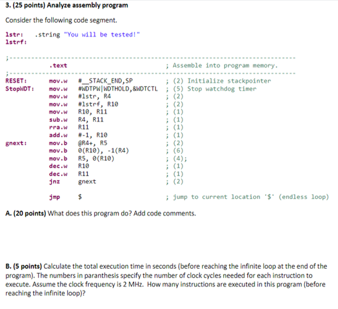Click the "dec.w R11" instruction

pyautogui.click(x=69, y=174)
